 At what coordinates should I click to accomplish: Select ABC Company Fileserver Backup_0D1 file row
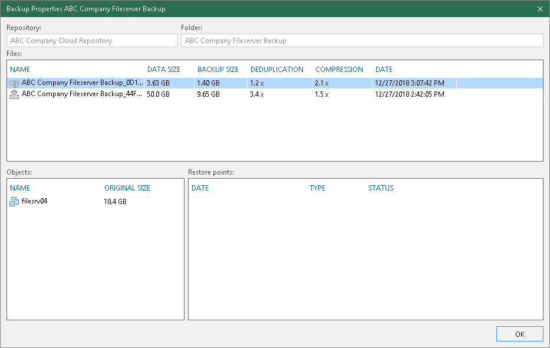(275, 83)
